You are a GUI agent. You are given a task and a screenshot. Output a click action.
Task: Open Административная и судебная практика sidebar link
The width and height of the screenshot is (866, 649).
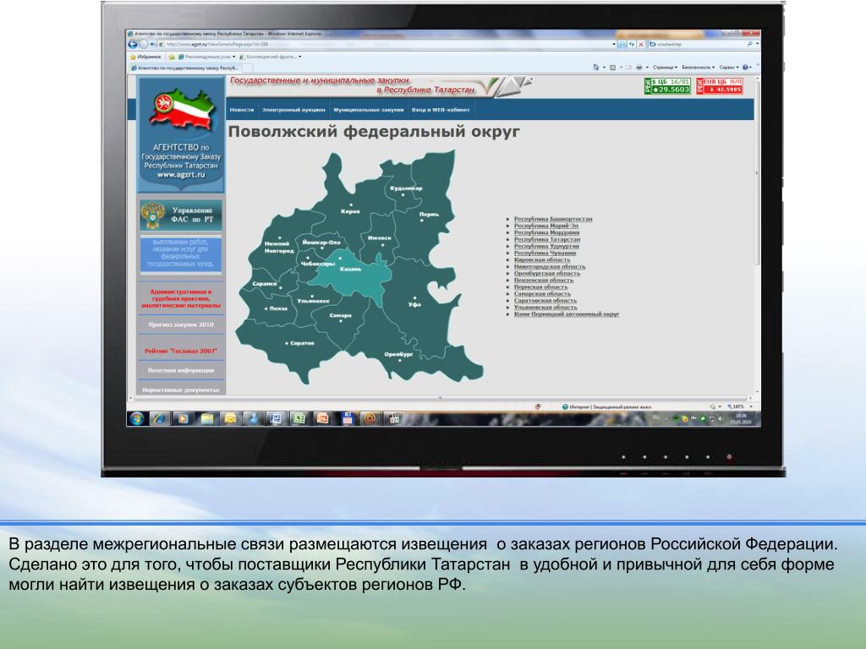[181, 298]
